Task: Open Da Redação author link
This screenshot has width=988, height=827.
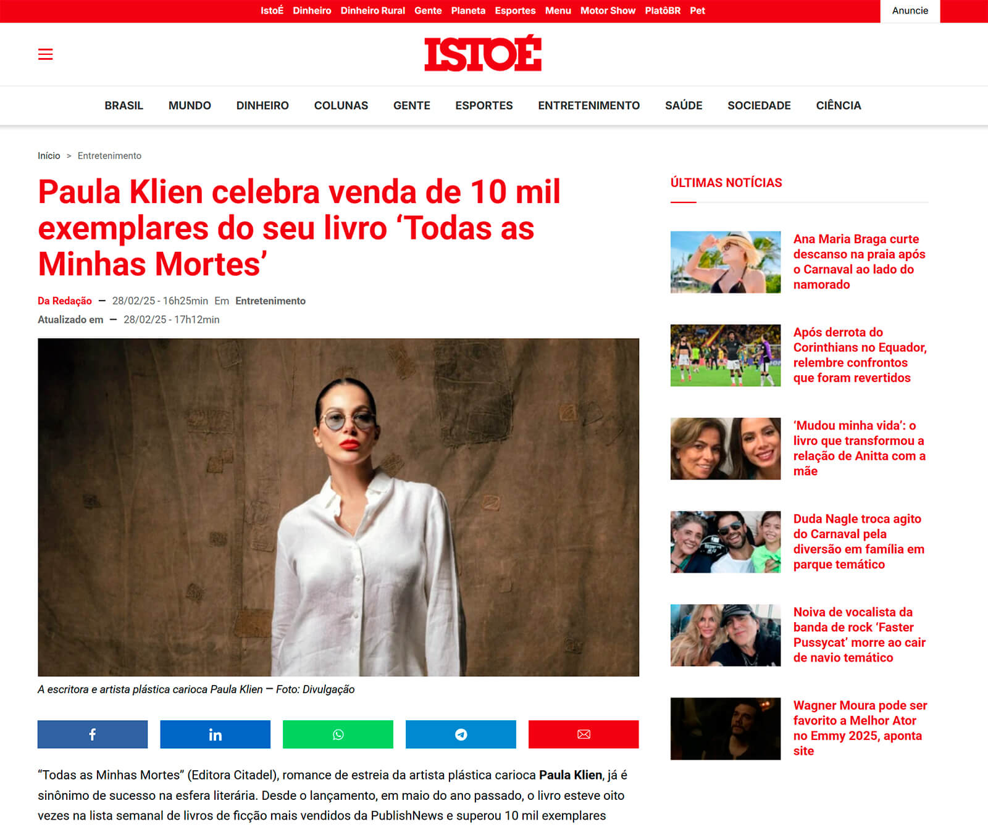Action: (65, 301)
